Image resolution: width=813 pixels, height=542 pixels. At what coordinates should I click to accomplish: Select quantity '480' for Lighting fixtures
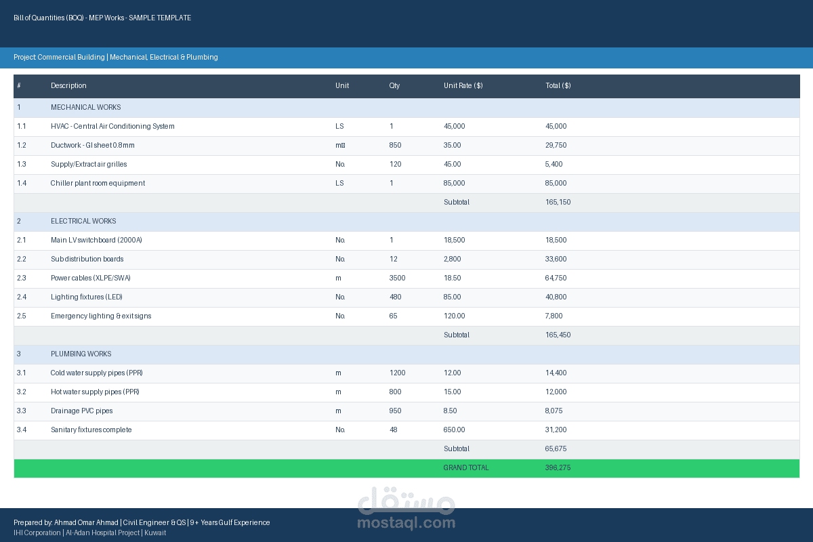(x=395, y=297)
